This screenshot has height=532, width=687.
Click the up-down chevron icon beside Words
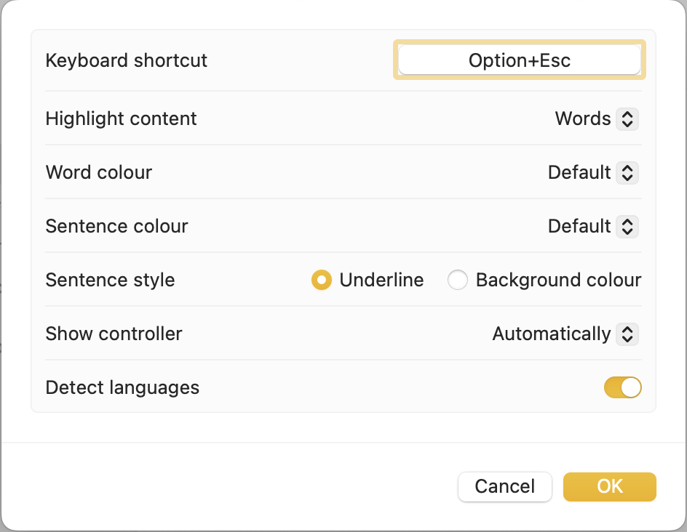[627, 119]
